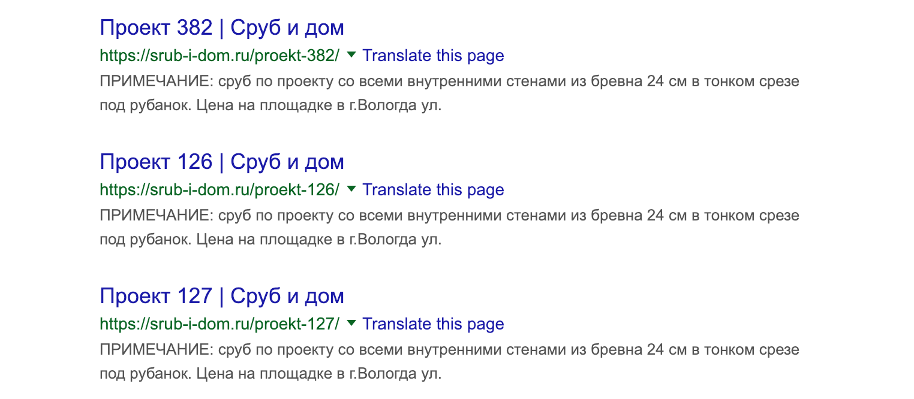Click 'Сруб и дом' in the Проект 126 title
914x399 pixels.
(287, 162)
